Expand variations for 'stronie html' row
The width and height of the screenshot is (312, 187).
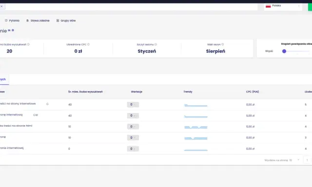133,127
